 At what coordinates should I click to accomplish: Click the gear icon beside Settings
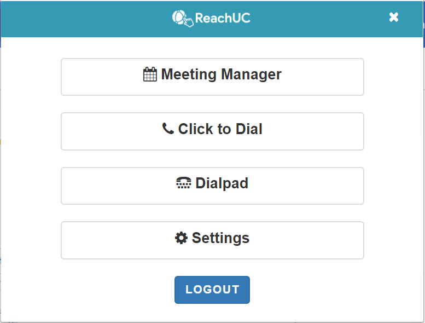pos(181,238)
